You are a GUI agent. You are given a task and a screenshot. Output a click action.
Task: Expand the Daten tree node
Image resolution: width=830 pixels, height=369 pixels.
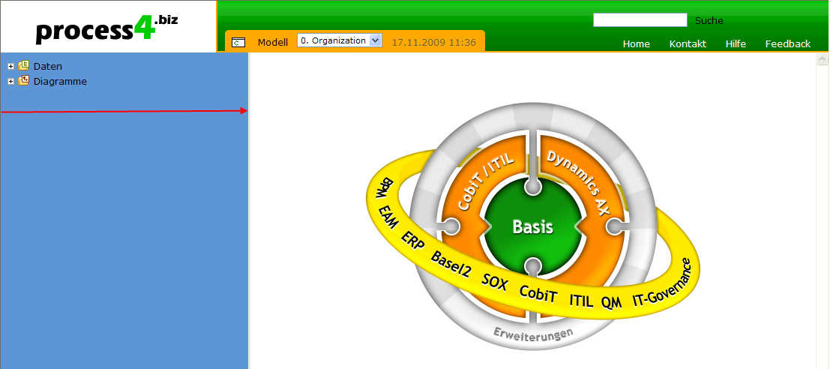point(10,67)
